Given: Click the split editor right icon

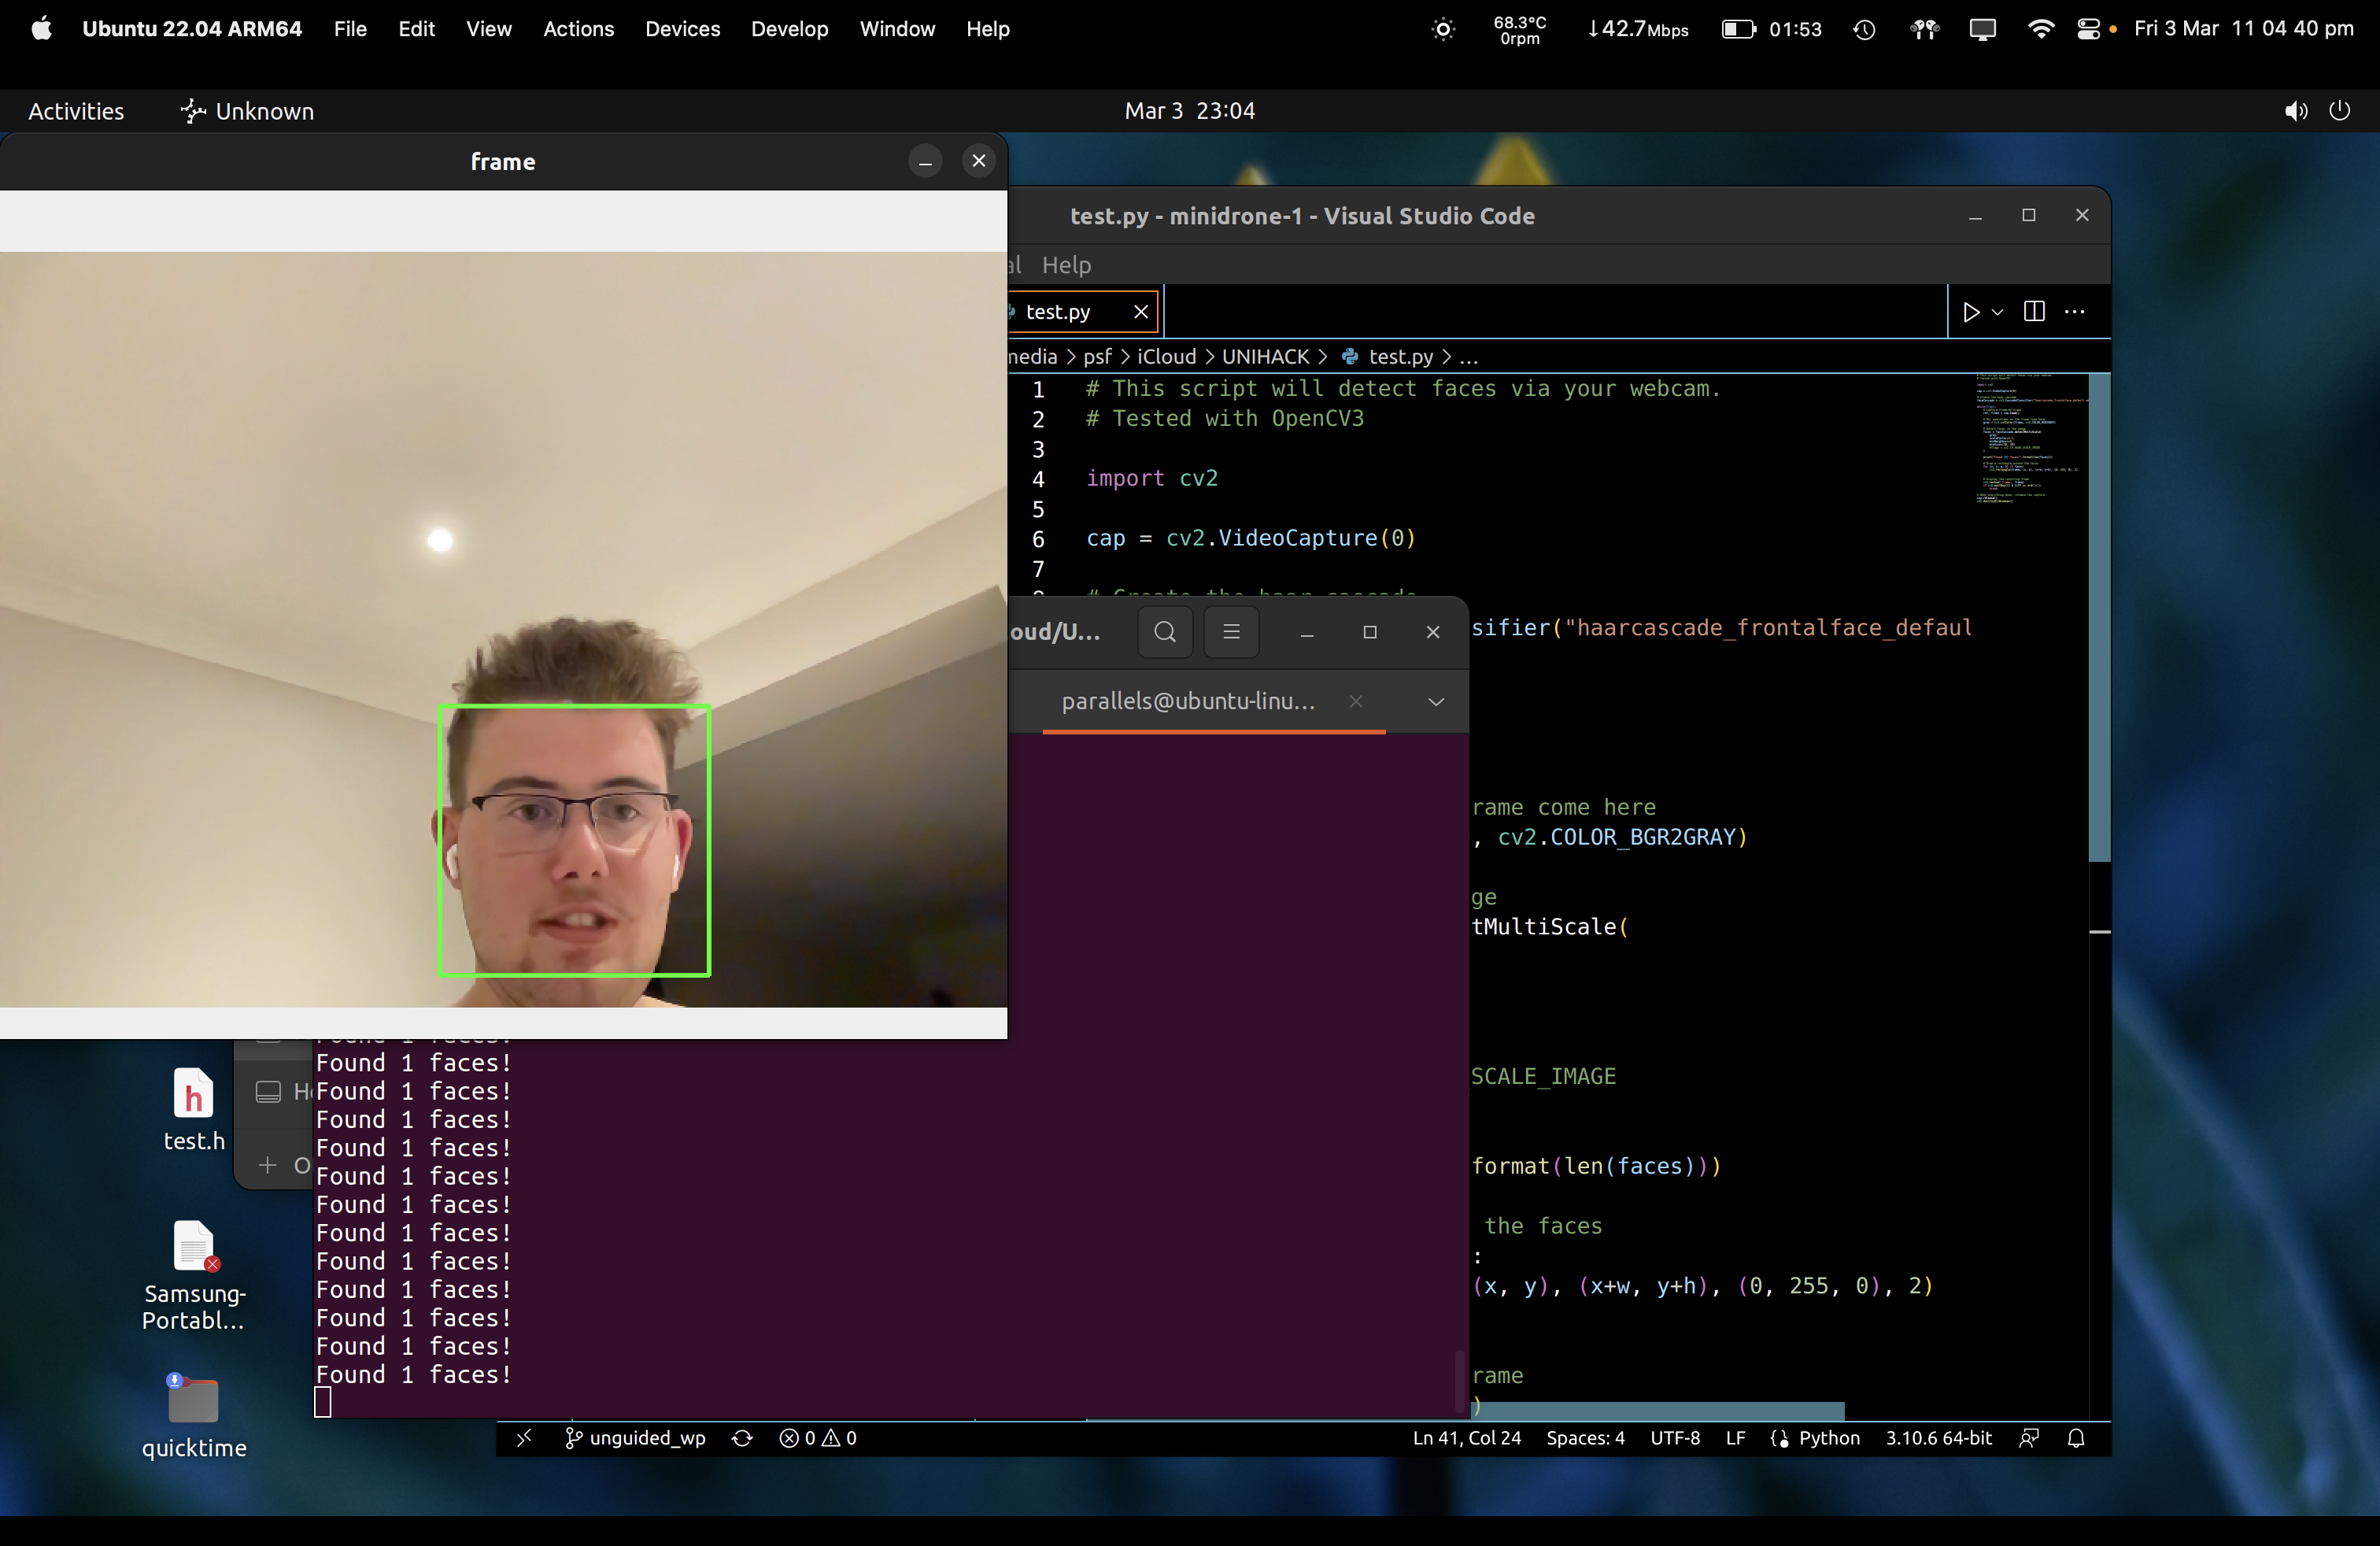Looking at the screenshot, I should (x=2033, y=312).
